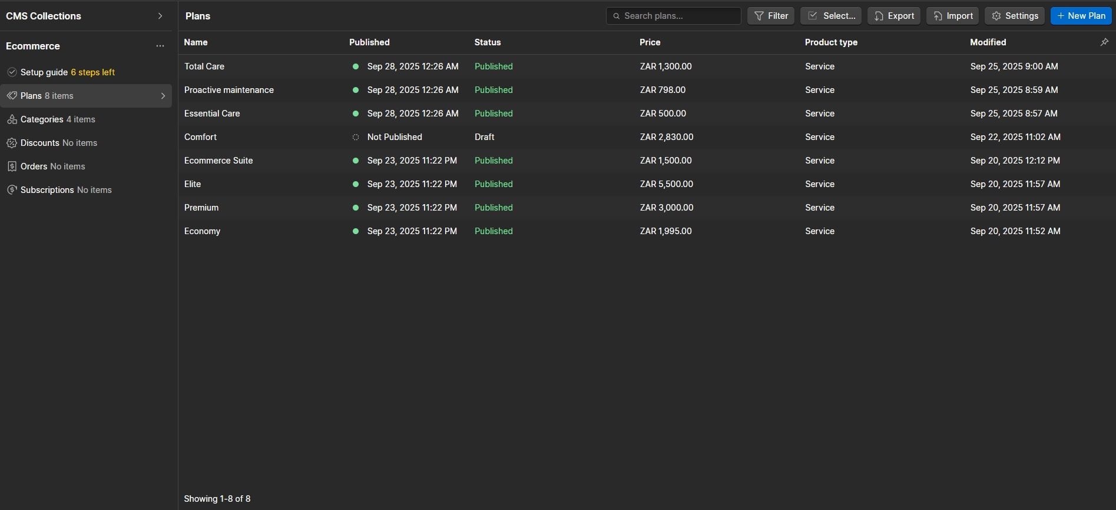This screenshot has height=510, width=1116.
Task: Click the green published dot for Total Care
Action: tap(356, 66)
